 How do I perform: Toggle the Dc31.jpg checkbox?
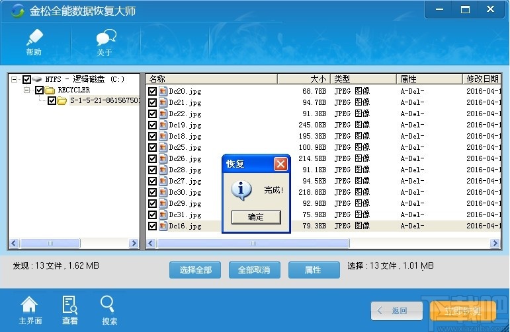point(152,215)
